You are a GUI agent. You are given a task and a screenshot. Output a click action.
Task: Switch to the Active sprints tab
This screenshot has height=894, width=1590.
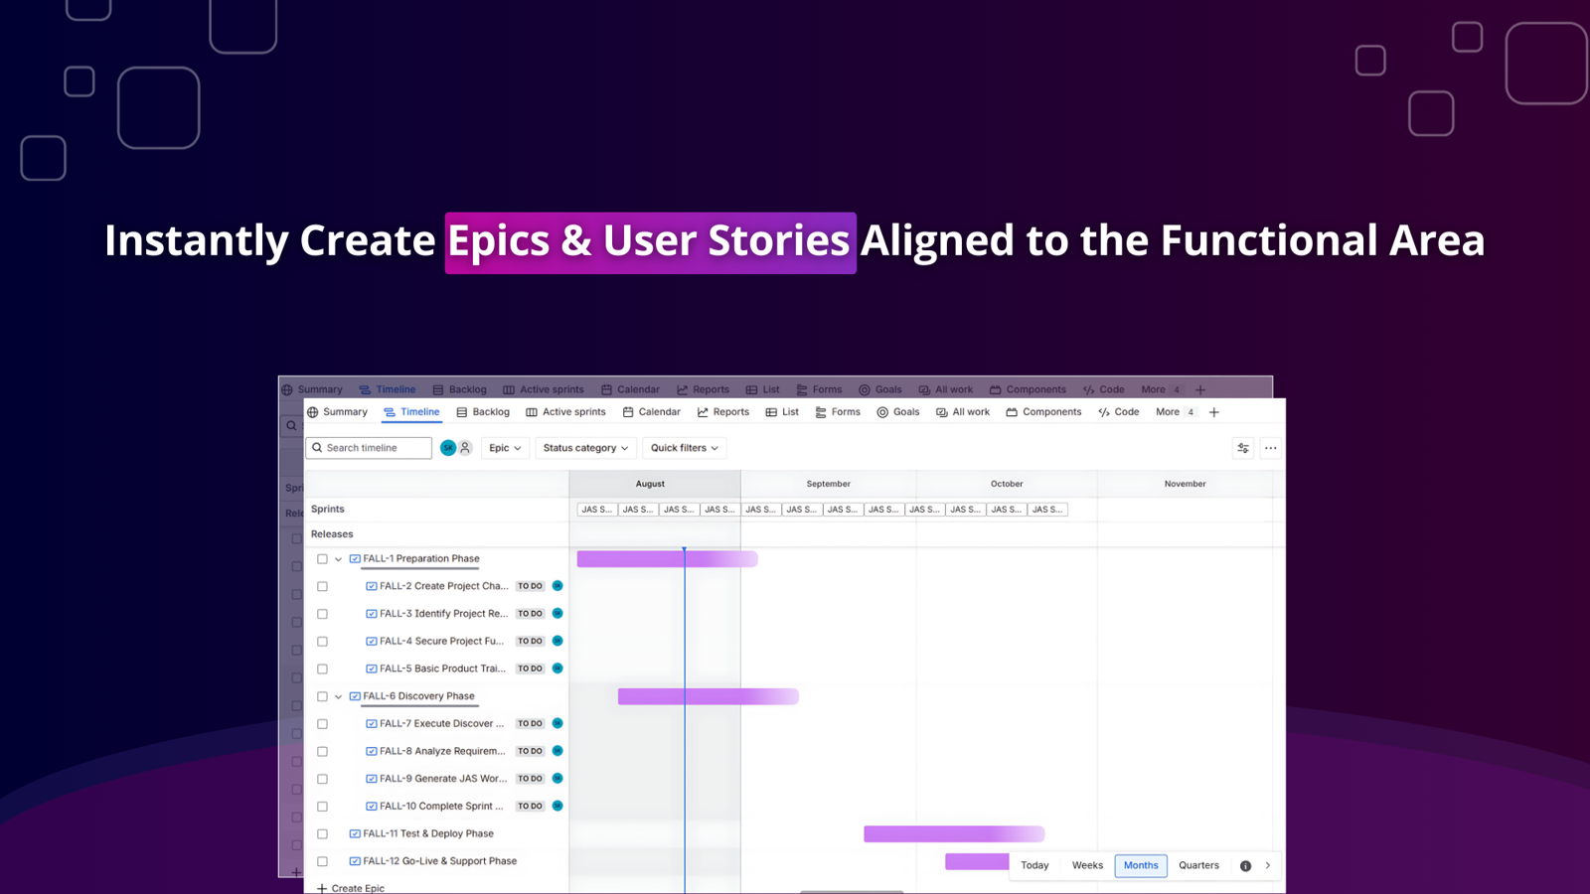[566, 411]
